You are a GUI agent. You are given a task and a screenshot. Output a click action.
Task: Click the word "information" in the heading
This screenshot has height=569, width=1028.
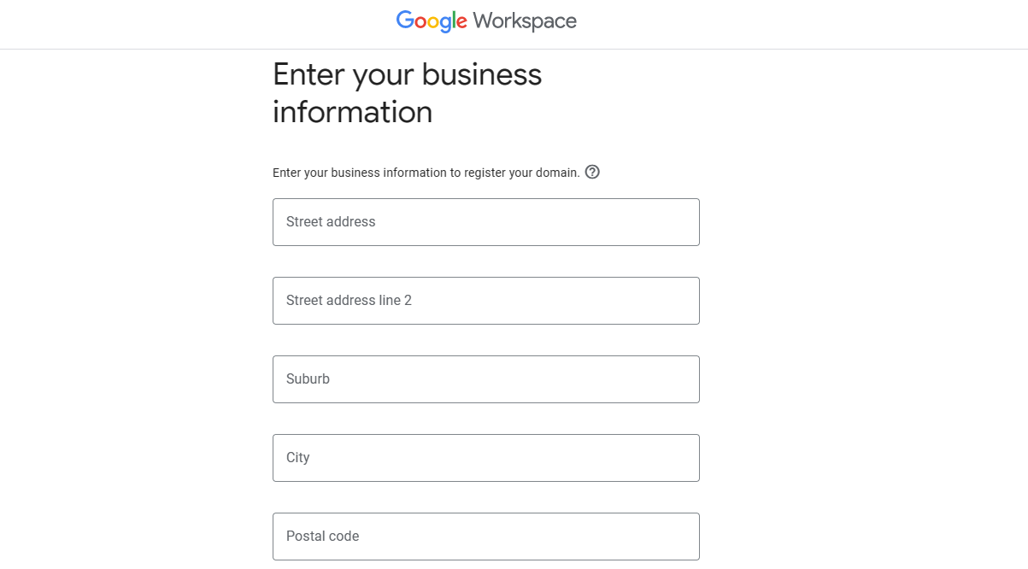352,112
